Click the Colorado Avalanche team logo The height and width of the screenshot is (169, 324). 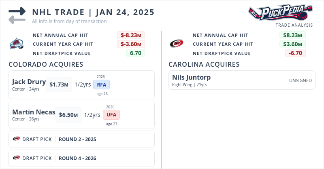coord(17,44)
